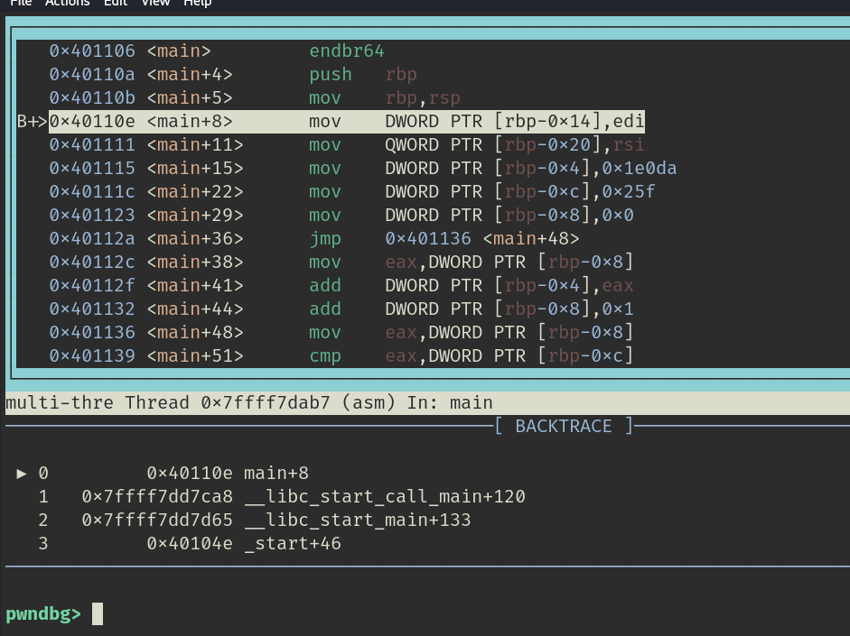Click the main+22 symbol label
The image size is (850, 636).
pyautogui.click(x=195, y=191)
